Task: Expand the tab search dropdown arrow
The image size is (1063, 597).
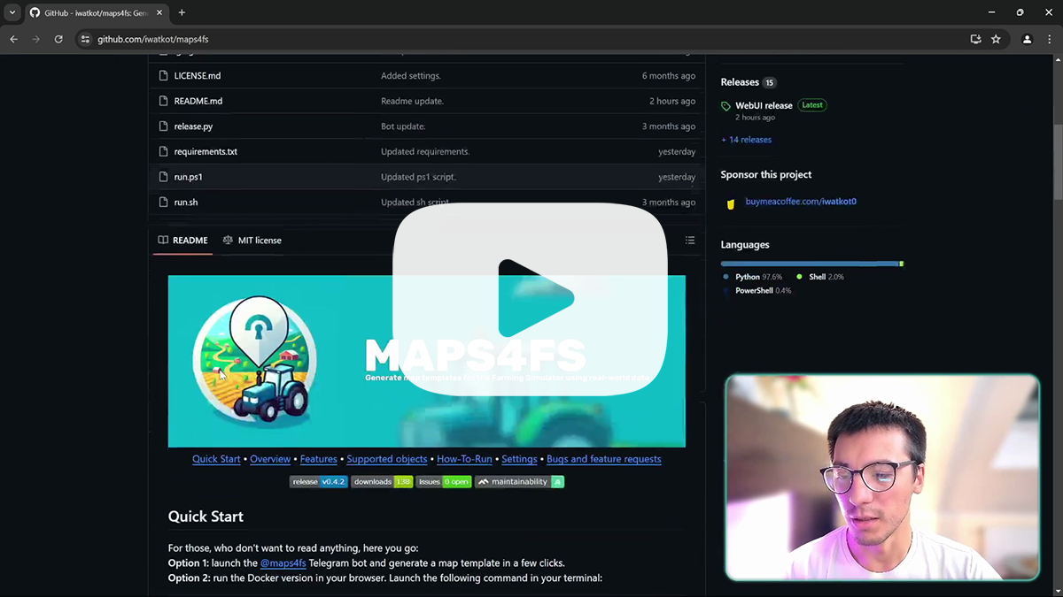Action: (12, 12)
